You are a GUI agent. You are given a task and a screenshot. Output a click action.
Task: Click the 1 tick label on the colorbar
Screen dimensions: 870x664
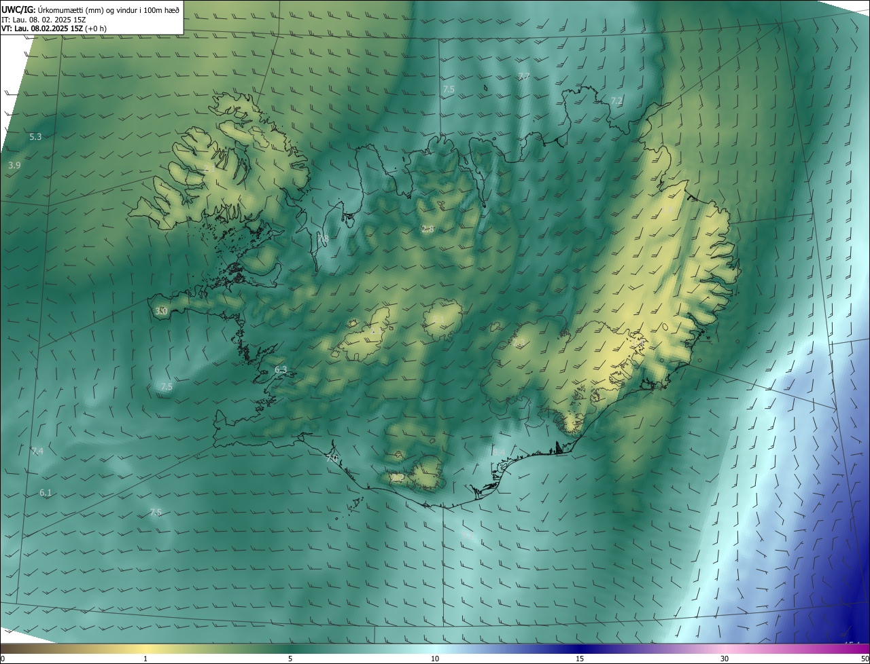click(145, 659)
